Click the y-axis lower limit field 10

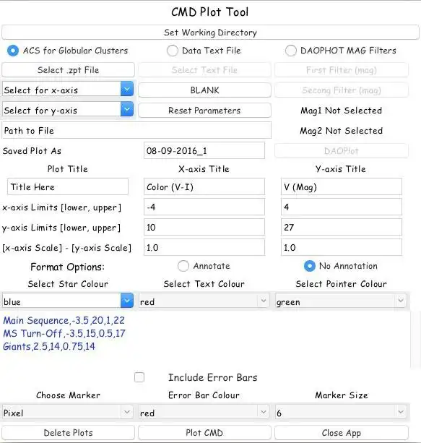coord(204,227)
